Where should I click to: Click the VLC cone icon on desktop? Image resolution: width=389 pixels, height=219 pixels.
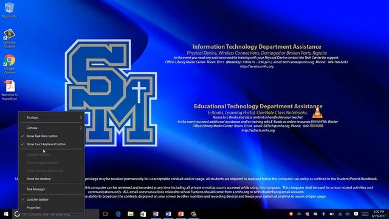[317, 112]
